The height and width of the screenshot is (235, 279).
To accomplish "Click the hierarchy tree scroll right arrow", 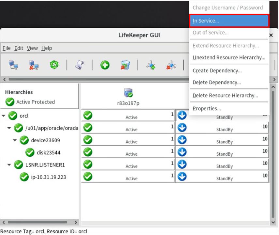I will coord(76,222).
